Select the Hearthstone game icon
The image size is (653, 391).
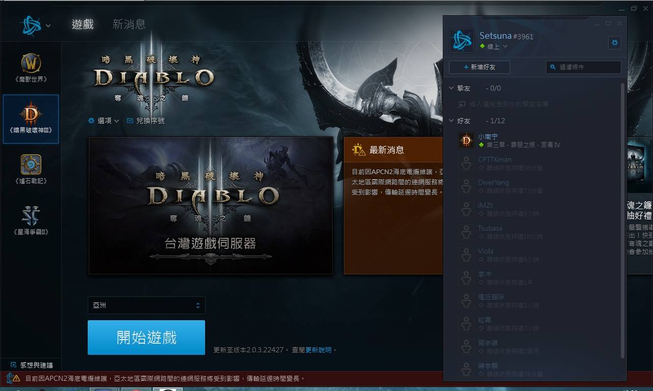pos(31,164)
